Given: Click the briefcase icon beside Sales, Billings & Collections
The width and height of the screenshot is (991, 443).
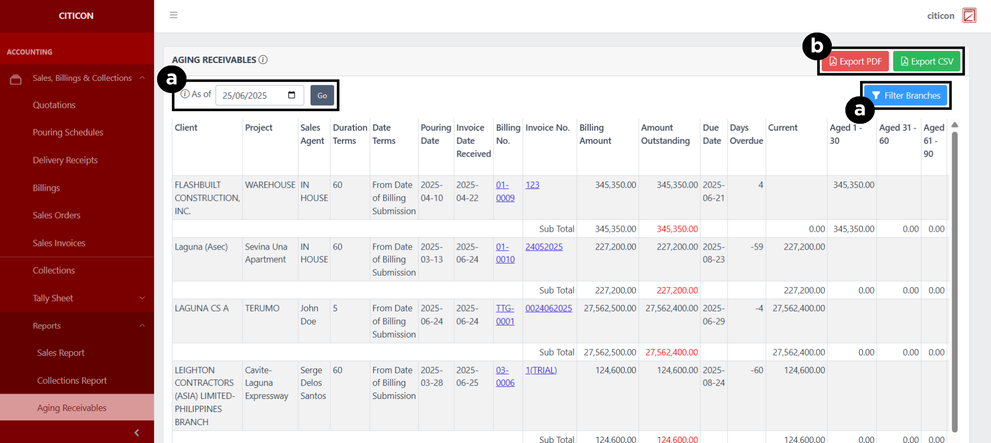Looking at the screenshot, I should tap(16, 79).
